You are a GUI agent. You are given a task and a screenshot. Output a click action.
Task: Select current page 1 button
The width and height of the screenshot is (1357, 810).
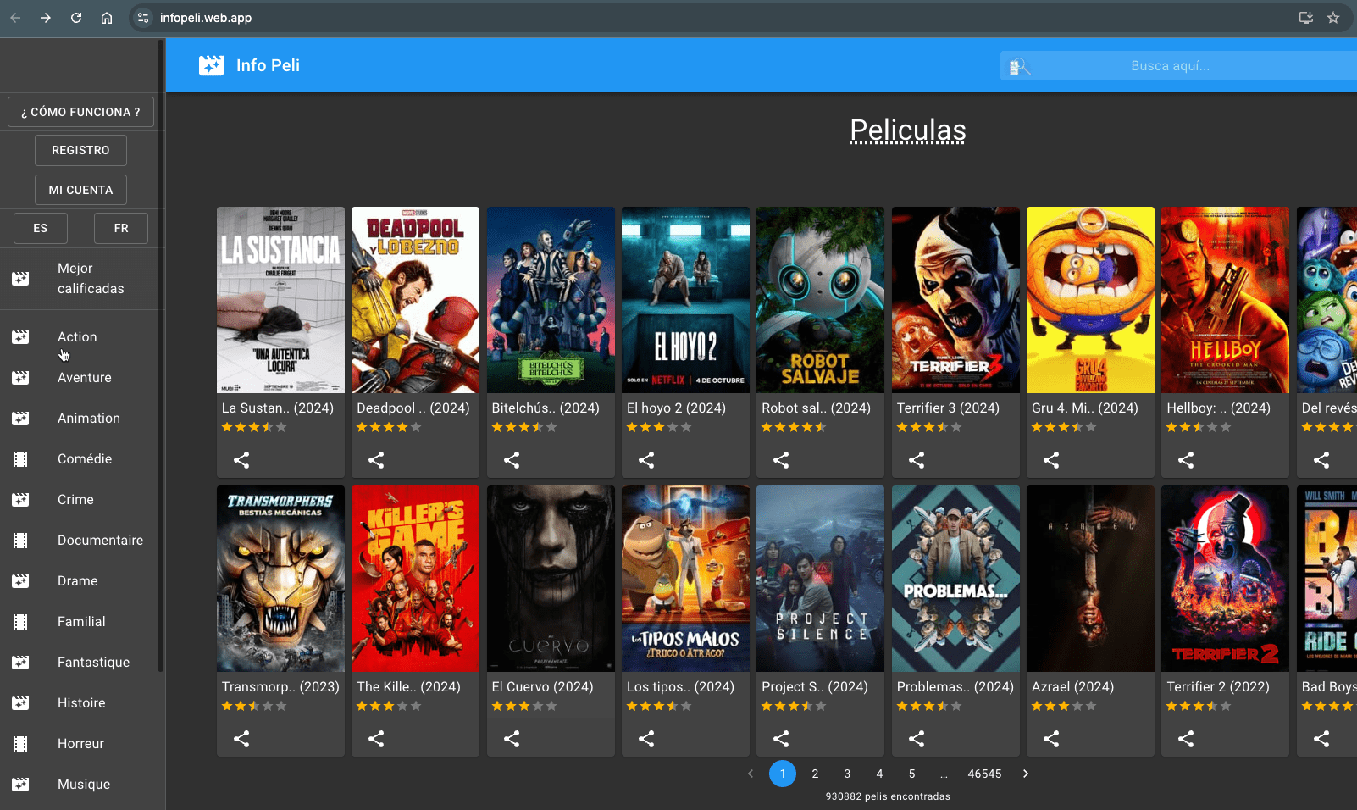coord(783,774)
